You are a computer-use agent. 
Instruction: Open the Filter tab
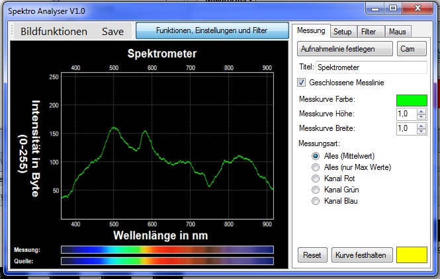coord(369,32)
